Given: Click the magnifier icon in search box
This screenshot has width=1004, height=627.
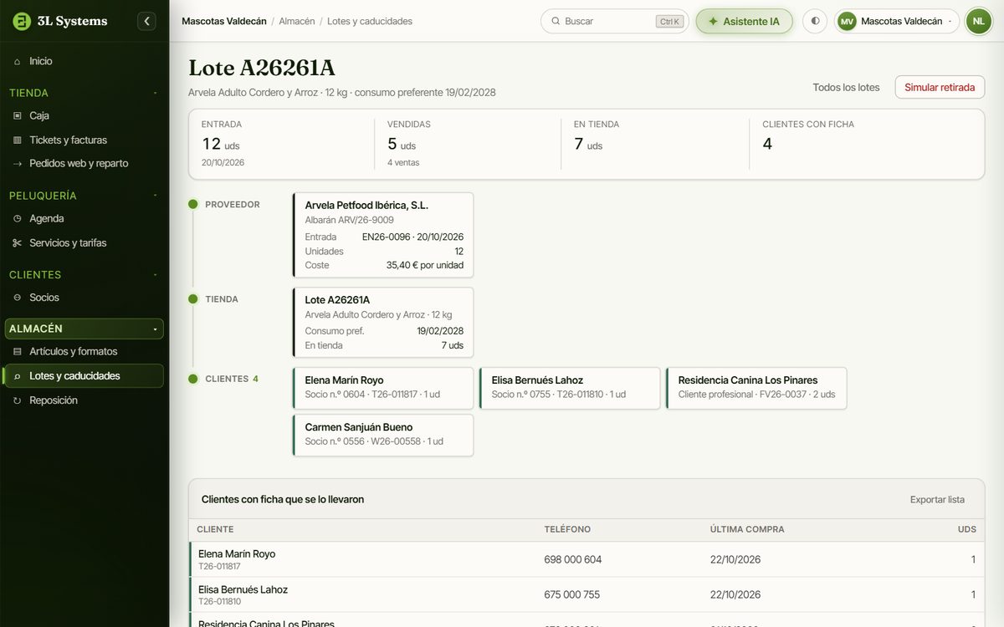Looking at the screenshot, I should pyautogui.click(x=556, y=21).
